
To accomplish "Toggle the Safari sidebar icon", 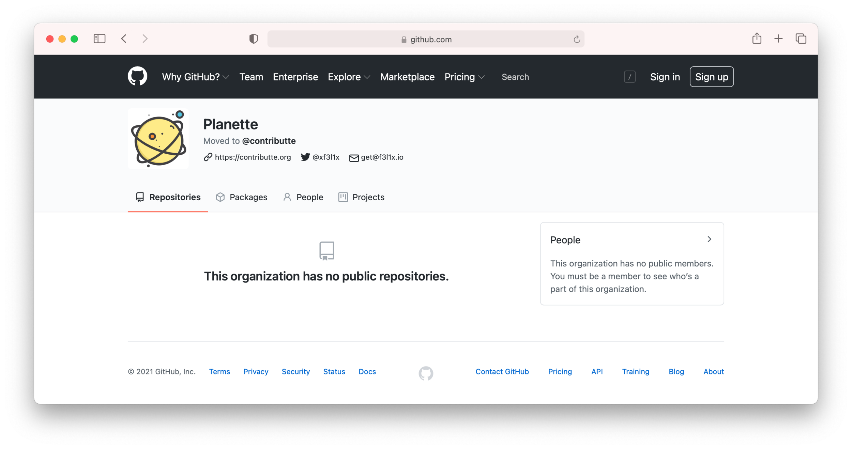I will (99, 38).
